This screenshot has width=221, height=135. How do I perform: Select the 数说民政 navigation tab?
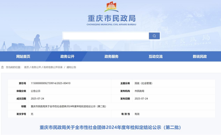coord(200,56)
